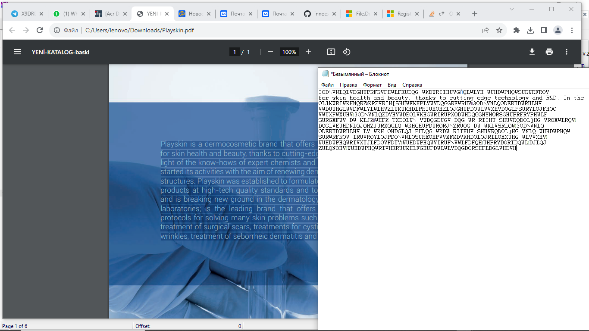The height and width of the screenshot is (331, 589).
Task: Download the Playskin PDF
Action: (532, 52)
